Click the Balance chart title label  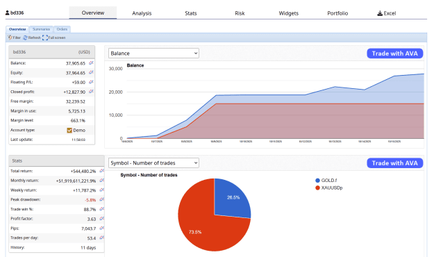tap(135, 65)
